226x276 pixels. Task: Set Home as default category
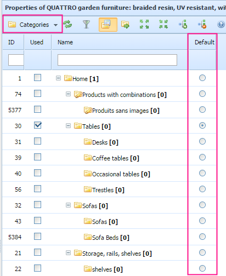[202, 78]
